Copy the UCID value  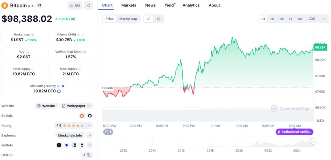pos(88,155)
